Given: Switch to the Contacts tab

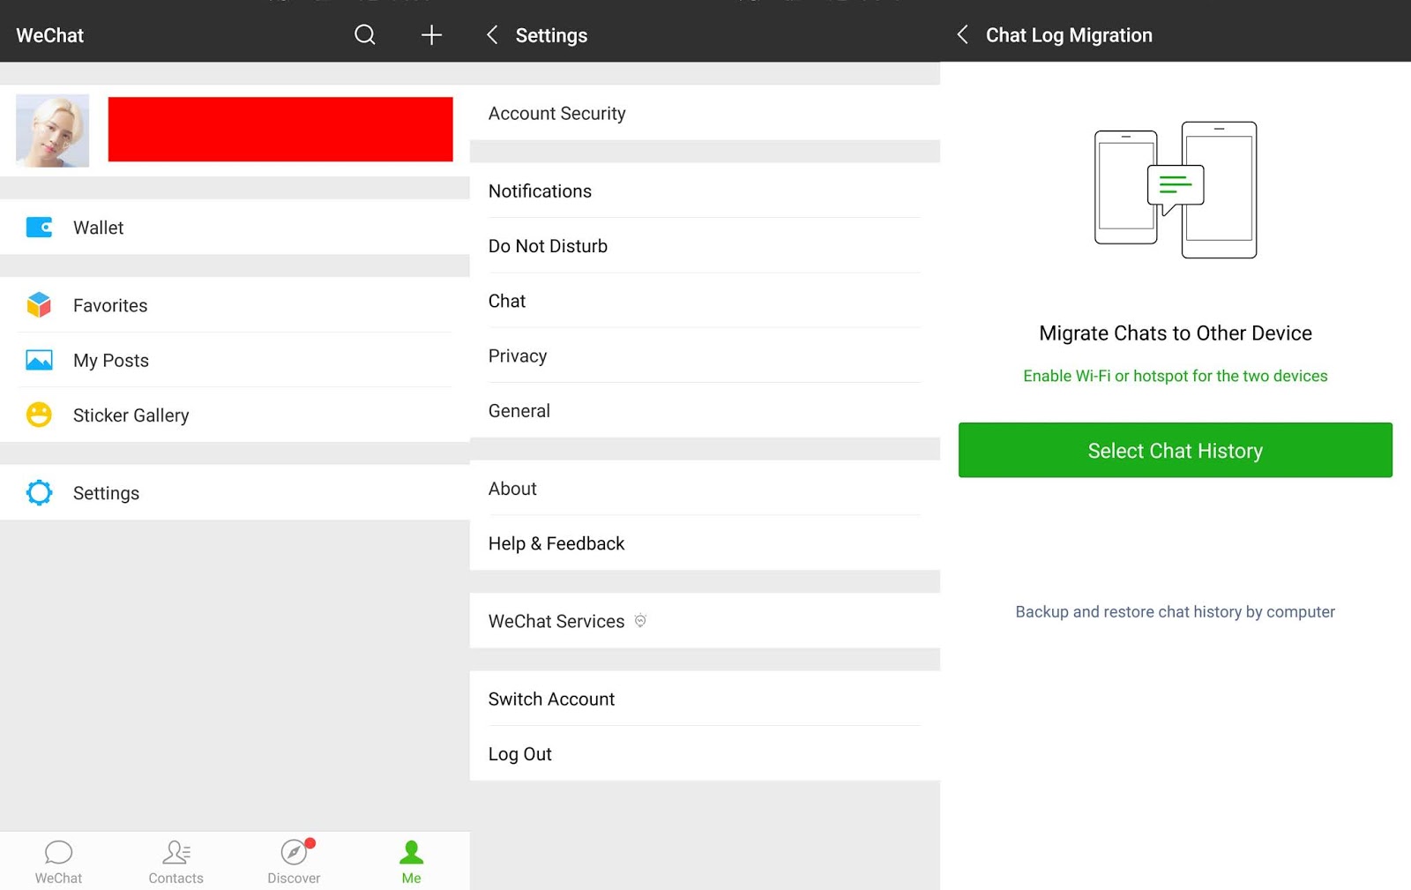Looking at the screenshot, I should 175,862.
